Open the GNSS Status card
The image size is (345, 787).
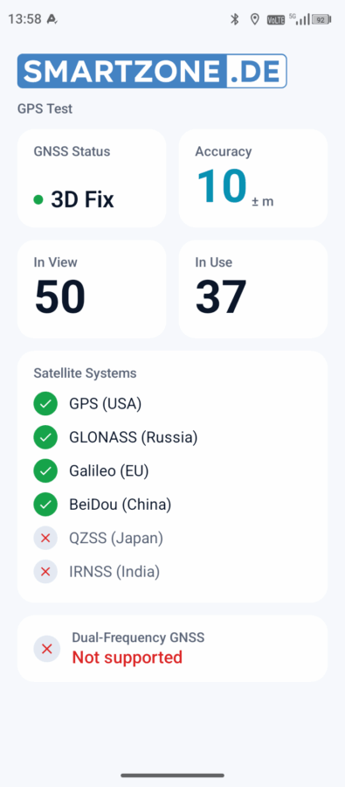tap(92, 178)
